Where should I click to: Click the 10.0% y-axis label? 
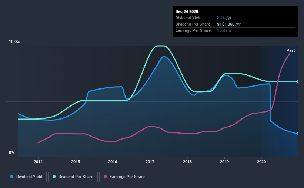(x=14, y=42)
